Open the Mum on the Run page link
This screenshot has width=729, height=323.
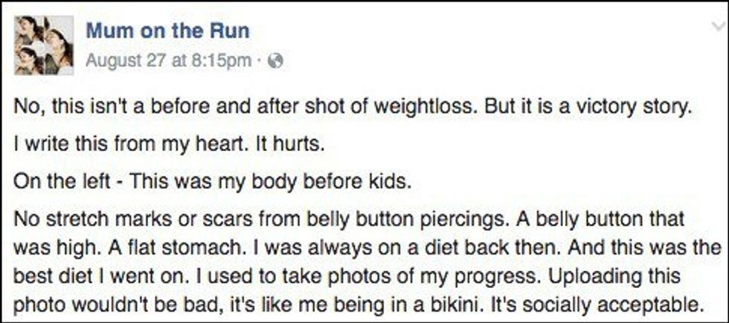(167, 31)
